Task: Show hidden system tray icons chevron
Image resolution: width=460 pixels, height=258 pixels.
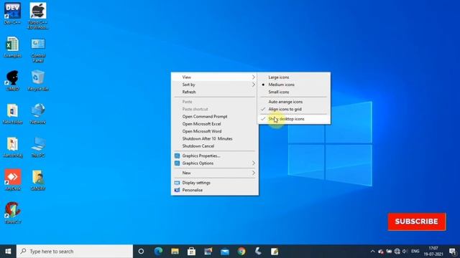Action: point(372,252)
